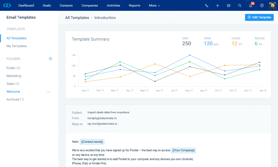Click the orange line's Jun 17 data point

coord(155,64)
